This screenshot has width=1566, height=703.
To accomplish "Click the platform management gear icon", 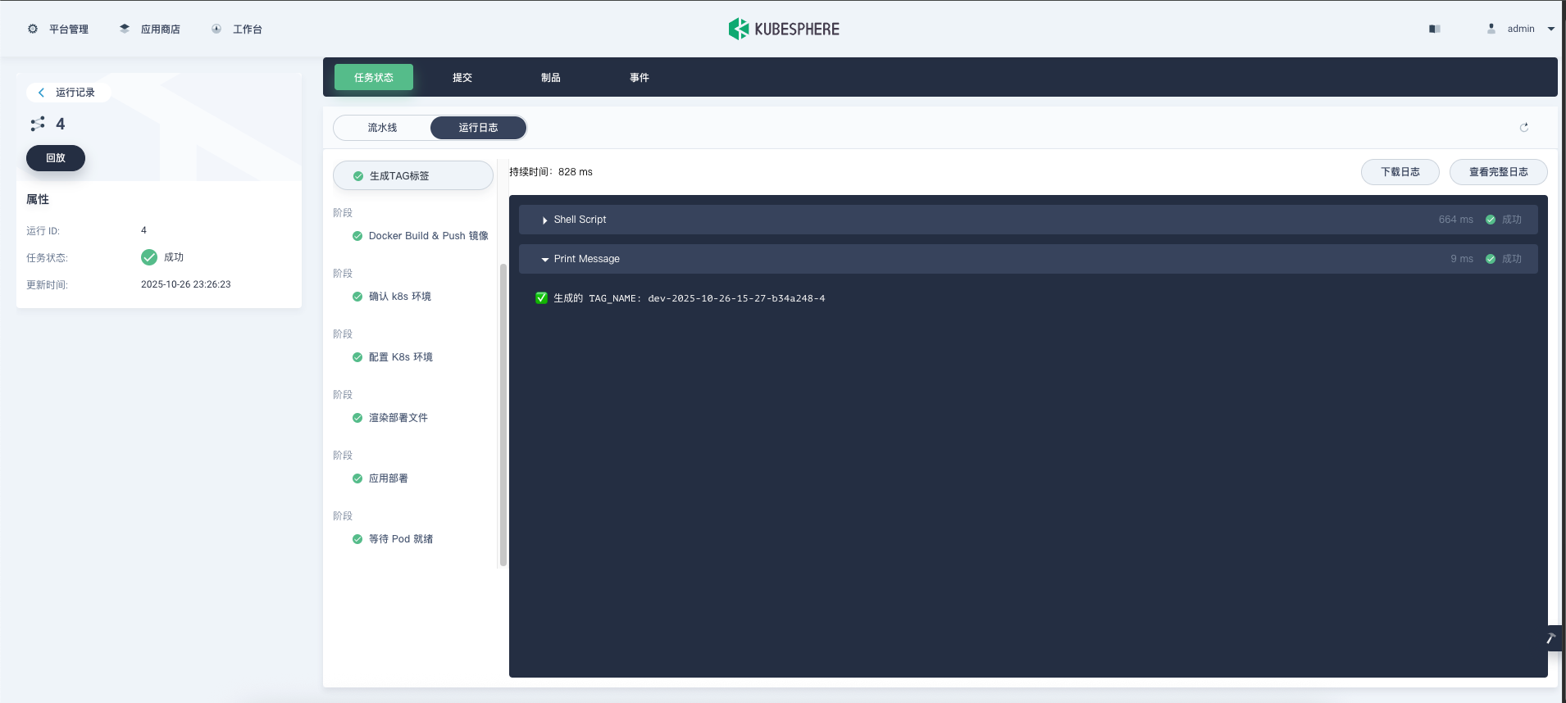I will pos(33,29).
